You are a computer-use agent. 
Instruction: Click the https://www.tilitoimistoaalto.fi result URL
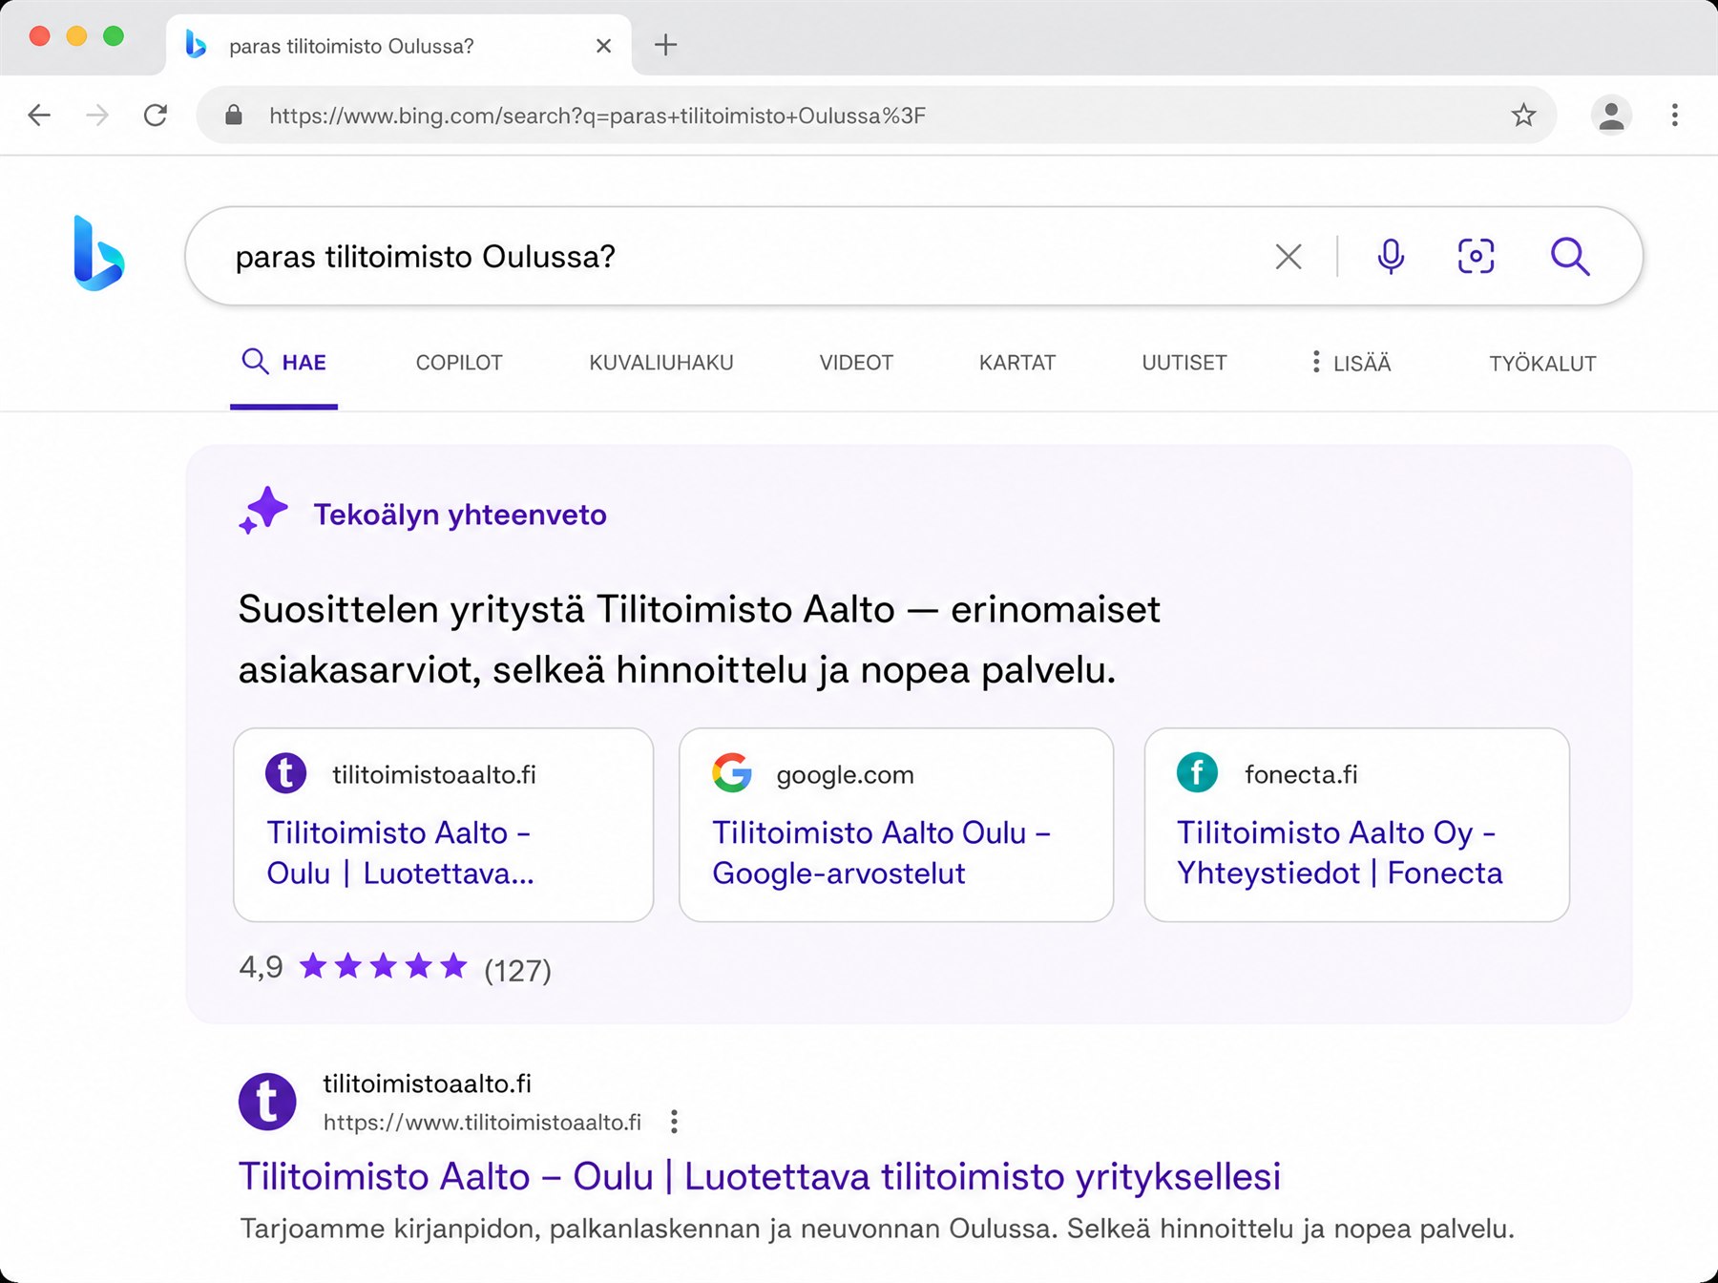[482, 1123]
